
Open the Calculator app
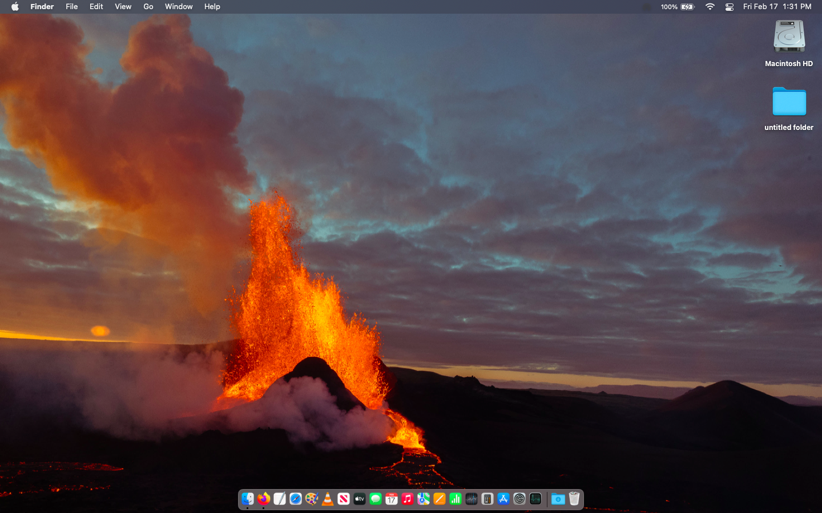[487, 499]
